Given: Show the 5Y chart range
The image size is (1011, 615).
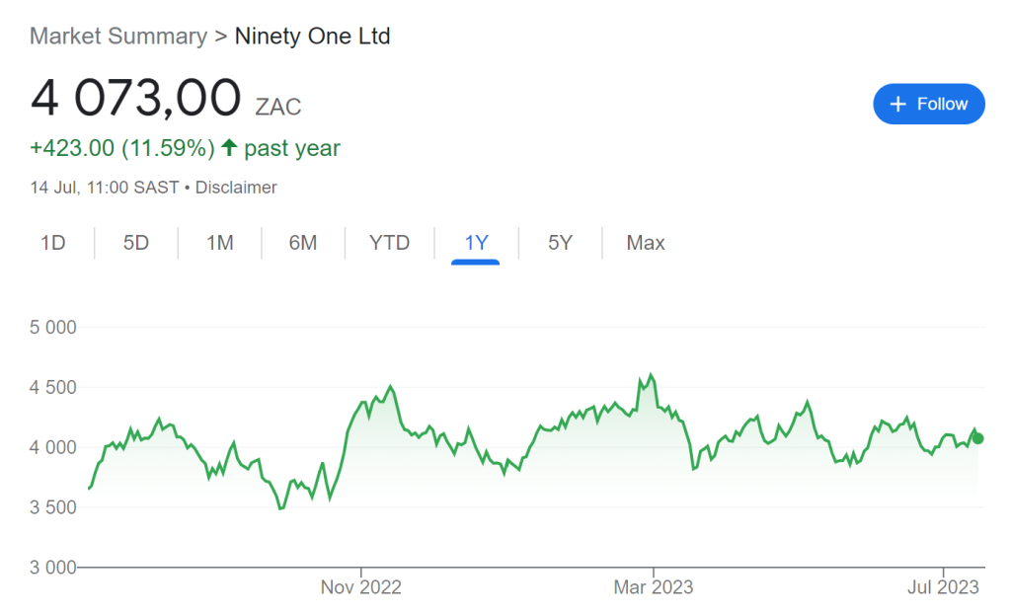Looking at the screenshot, I should (x=561, y=243).
